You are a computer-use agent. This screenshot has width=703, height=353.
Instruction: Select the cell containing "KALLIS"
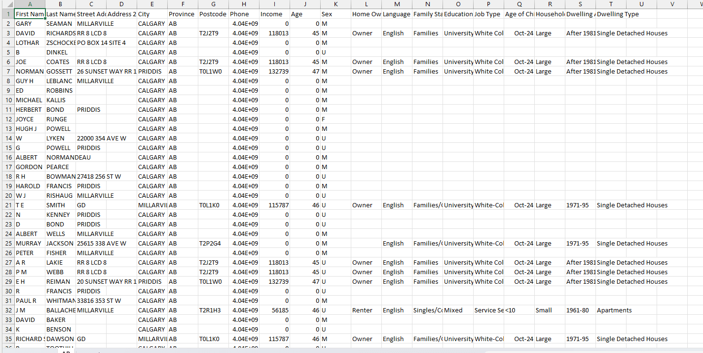[x=61, y=100]
